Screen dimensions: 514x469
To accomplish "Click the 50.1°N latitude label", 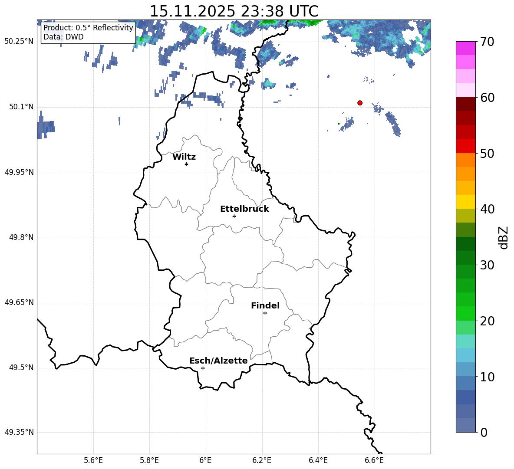I will pyautogui.click(x=21, y=107).
